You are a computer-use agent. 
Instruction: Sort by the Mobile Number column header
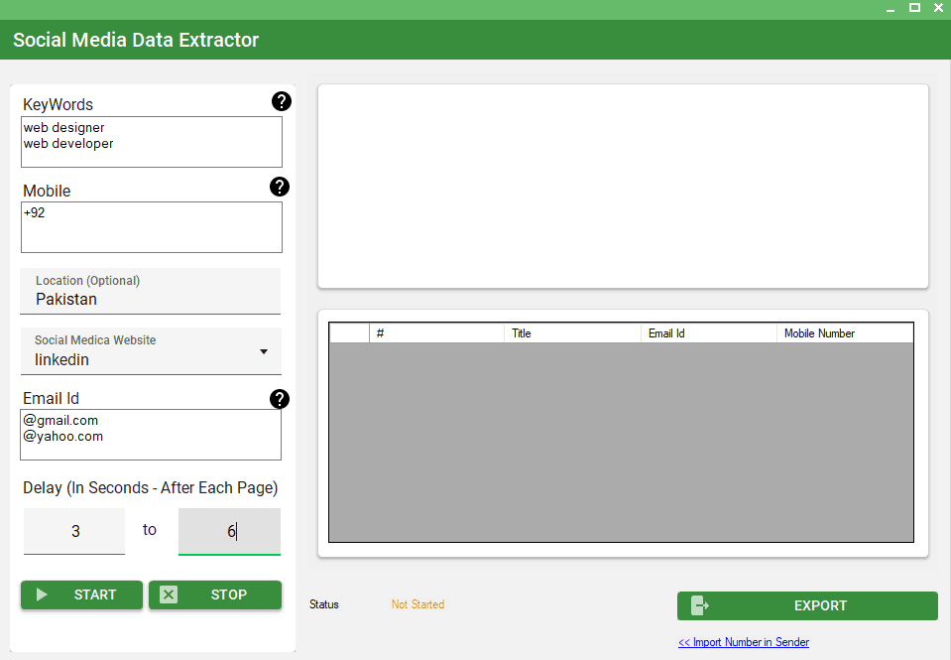point(845,333)
